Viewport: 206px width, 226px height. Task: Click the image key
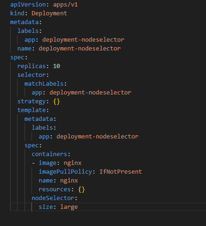click(48, 163)
